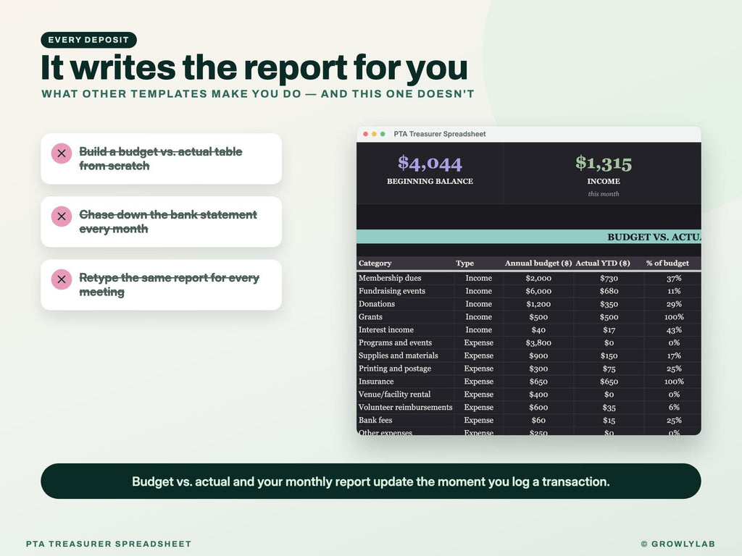Screen dimensions: 742x556
Task: Click the $350 actual YTD for Donations
Action: (609, 304)
